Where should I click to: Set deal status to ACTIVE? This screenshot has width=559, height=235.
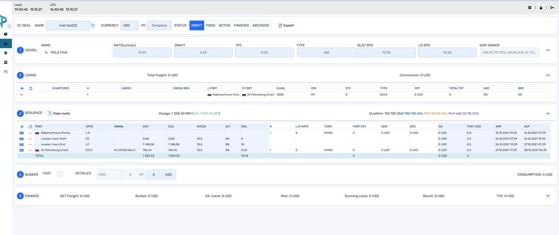click(224, 25)
